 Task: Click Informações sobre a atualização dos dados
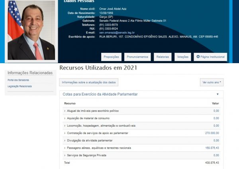[89, 82]
